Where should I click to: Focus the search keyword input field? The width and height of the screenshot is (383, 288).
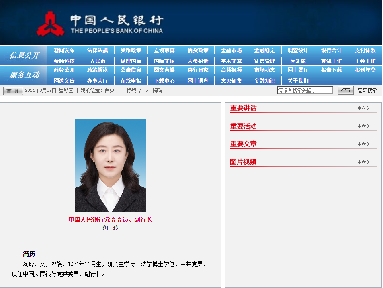[305, 90]
